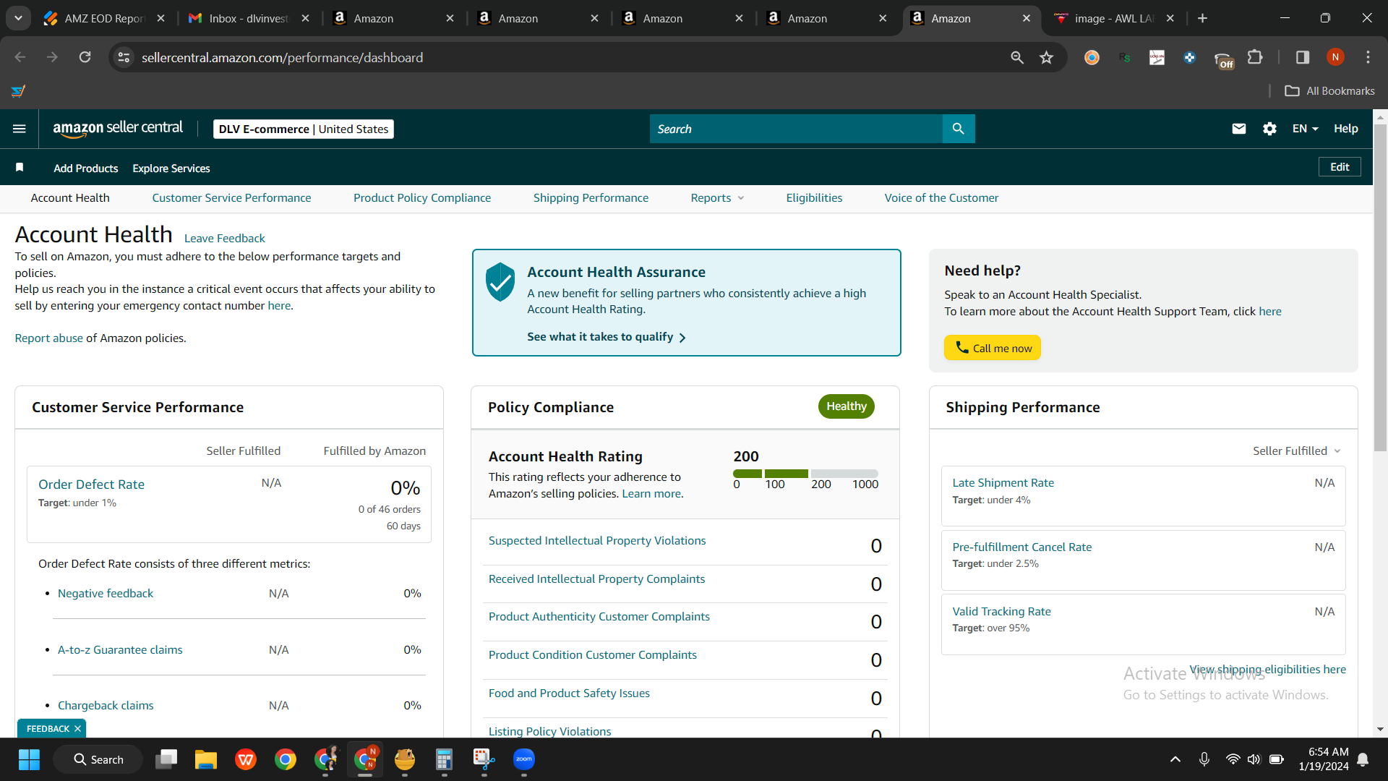Open the Order Defect Rate link
Image resolution: width=1388 pixels, height=781 pixels.
(x=91, y=485)
